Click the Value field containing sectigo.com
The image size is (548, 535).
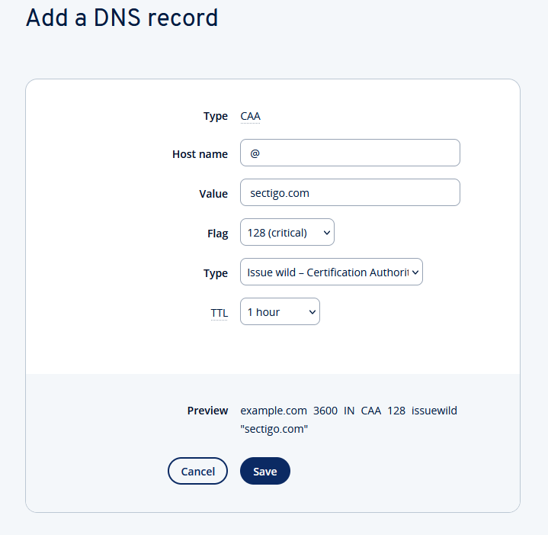(x=350, y=192)
